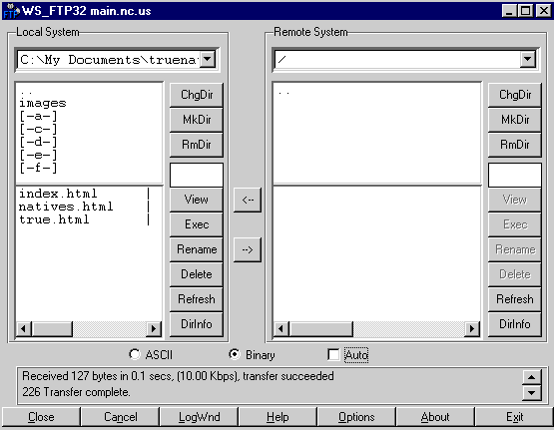Select parent directory '..' in local list
This screenshot has height=430, width=554.
(26, 93)
